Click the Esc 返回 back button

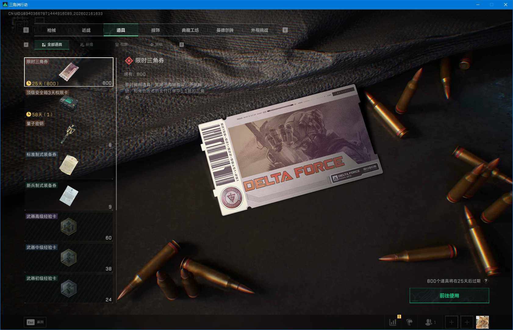(x=35, y=322)
